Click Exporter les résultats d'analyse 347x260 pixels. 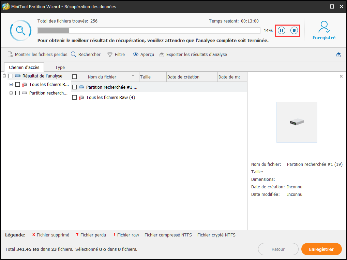click(x=193, y=55)
